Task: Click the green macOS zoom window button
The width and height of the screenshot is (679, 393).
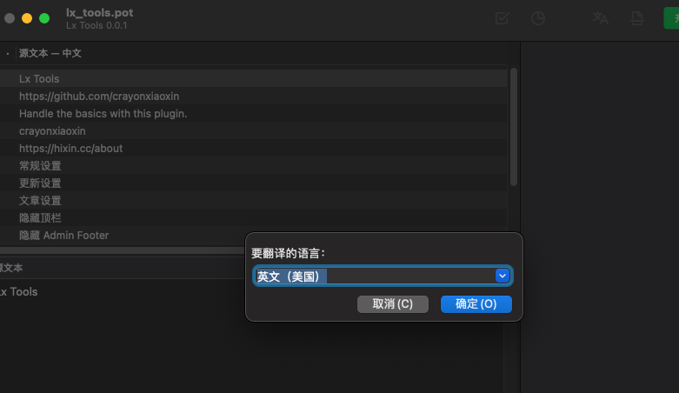Action: pos(44,18)
